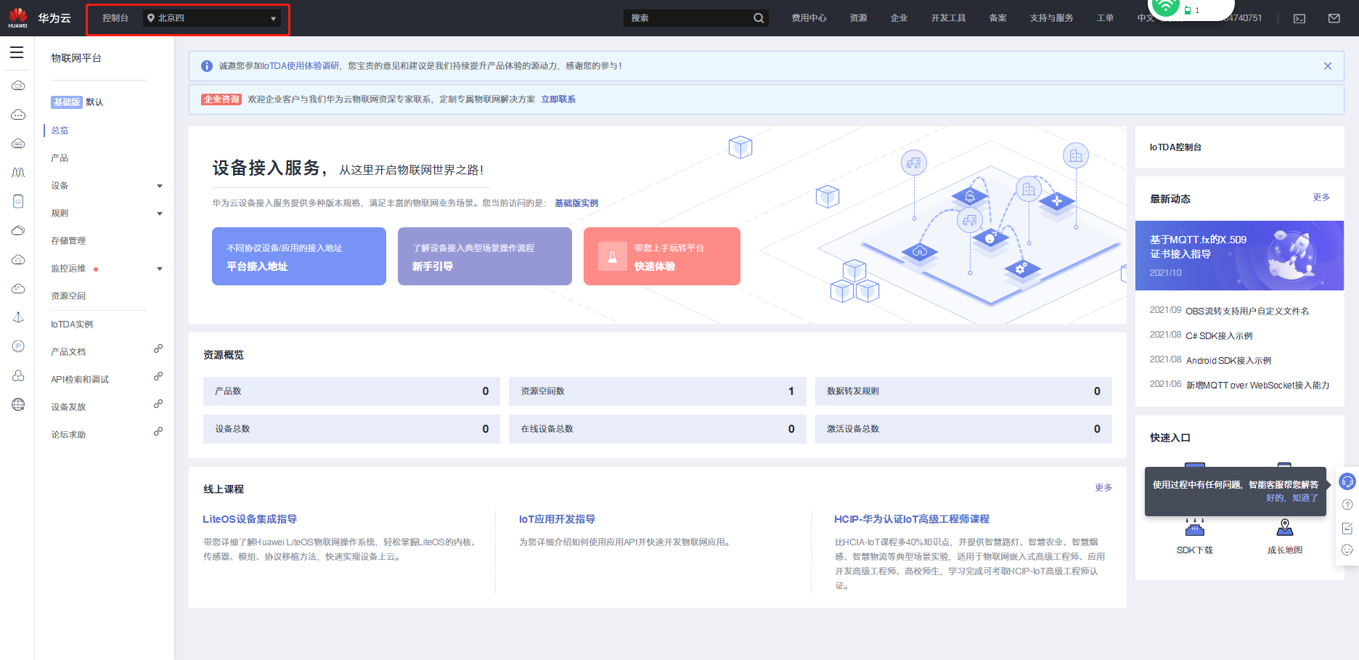Screen dimensions: 1359x660
Task: Open the HCIP-华为认证IoT高级工程师课程 link
Action: [x=912, y=519]
